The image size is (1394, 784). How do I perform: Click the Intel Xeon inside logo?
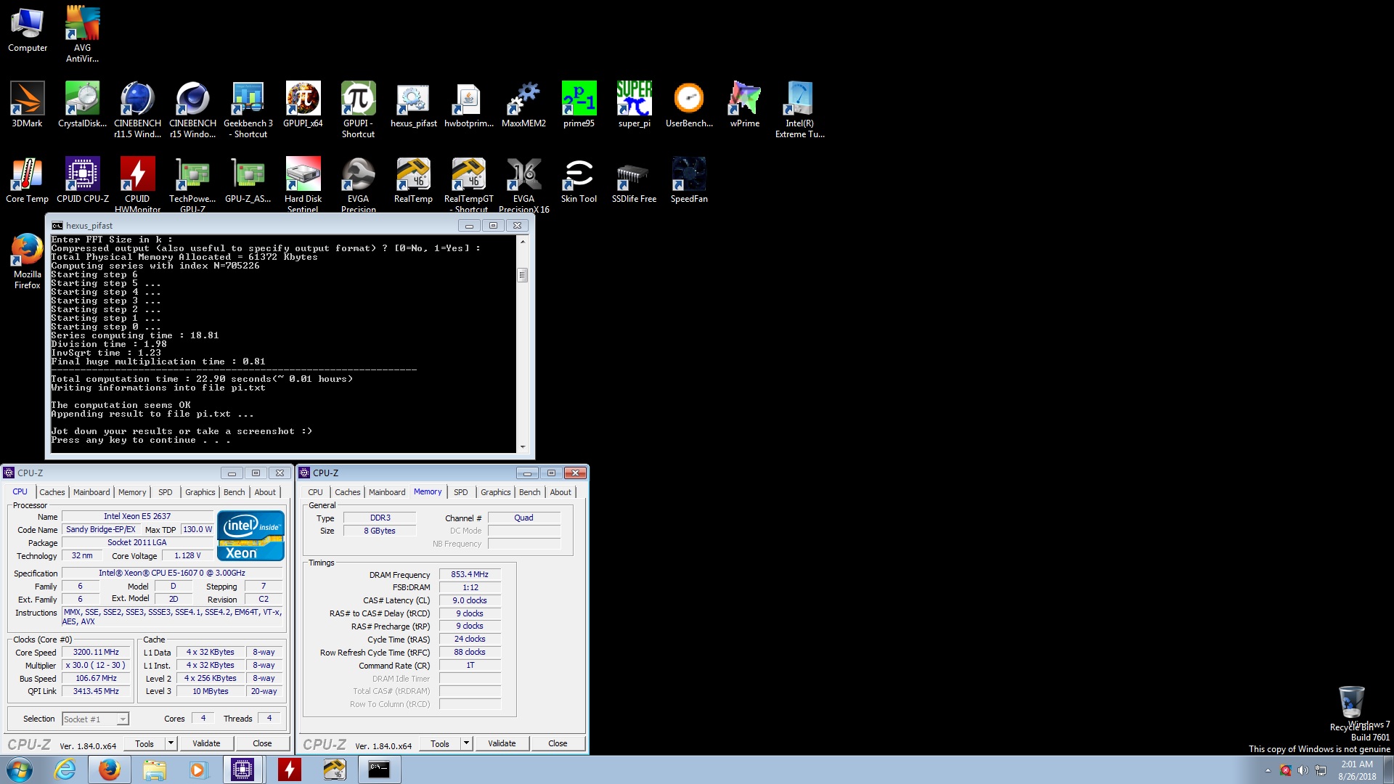[250, 536]
